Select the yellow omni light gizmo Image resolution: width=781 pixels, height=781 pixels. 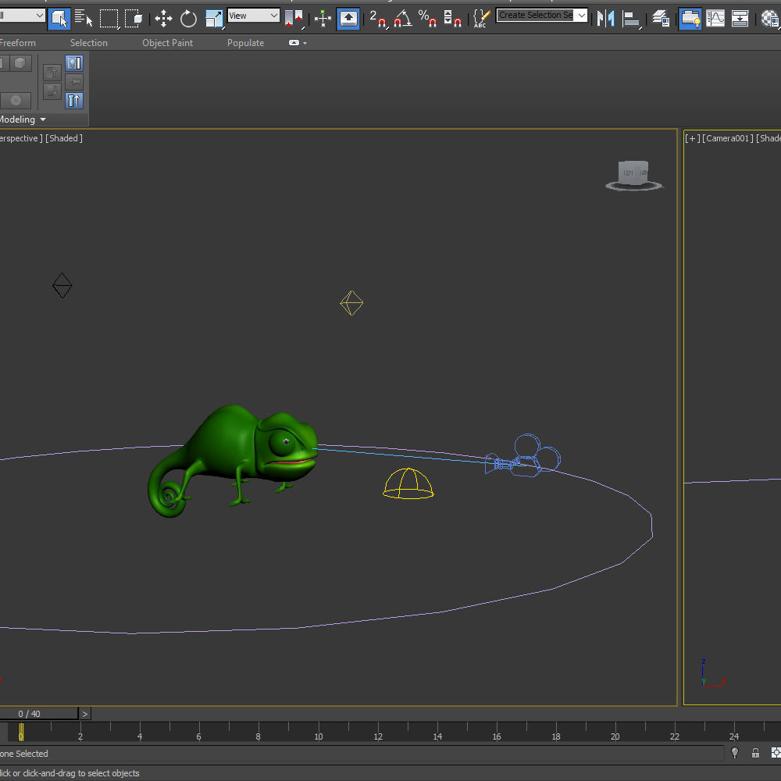351,303
